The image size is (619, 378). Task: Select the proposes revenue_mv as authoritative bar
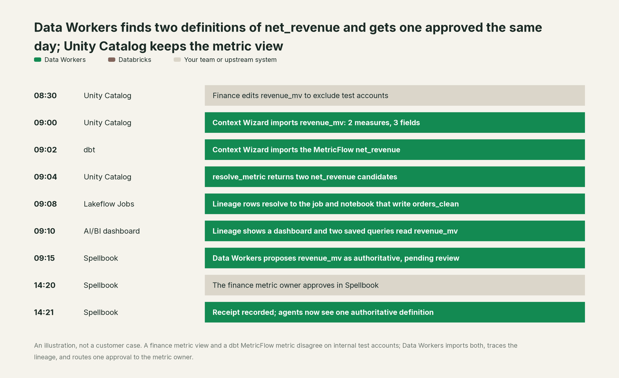[395, 258]
